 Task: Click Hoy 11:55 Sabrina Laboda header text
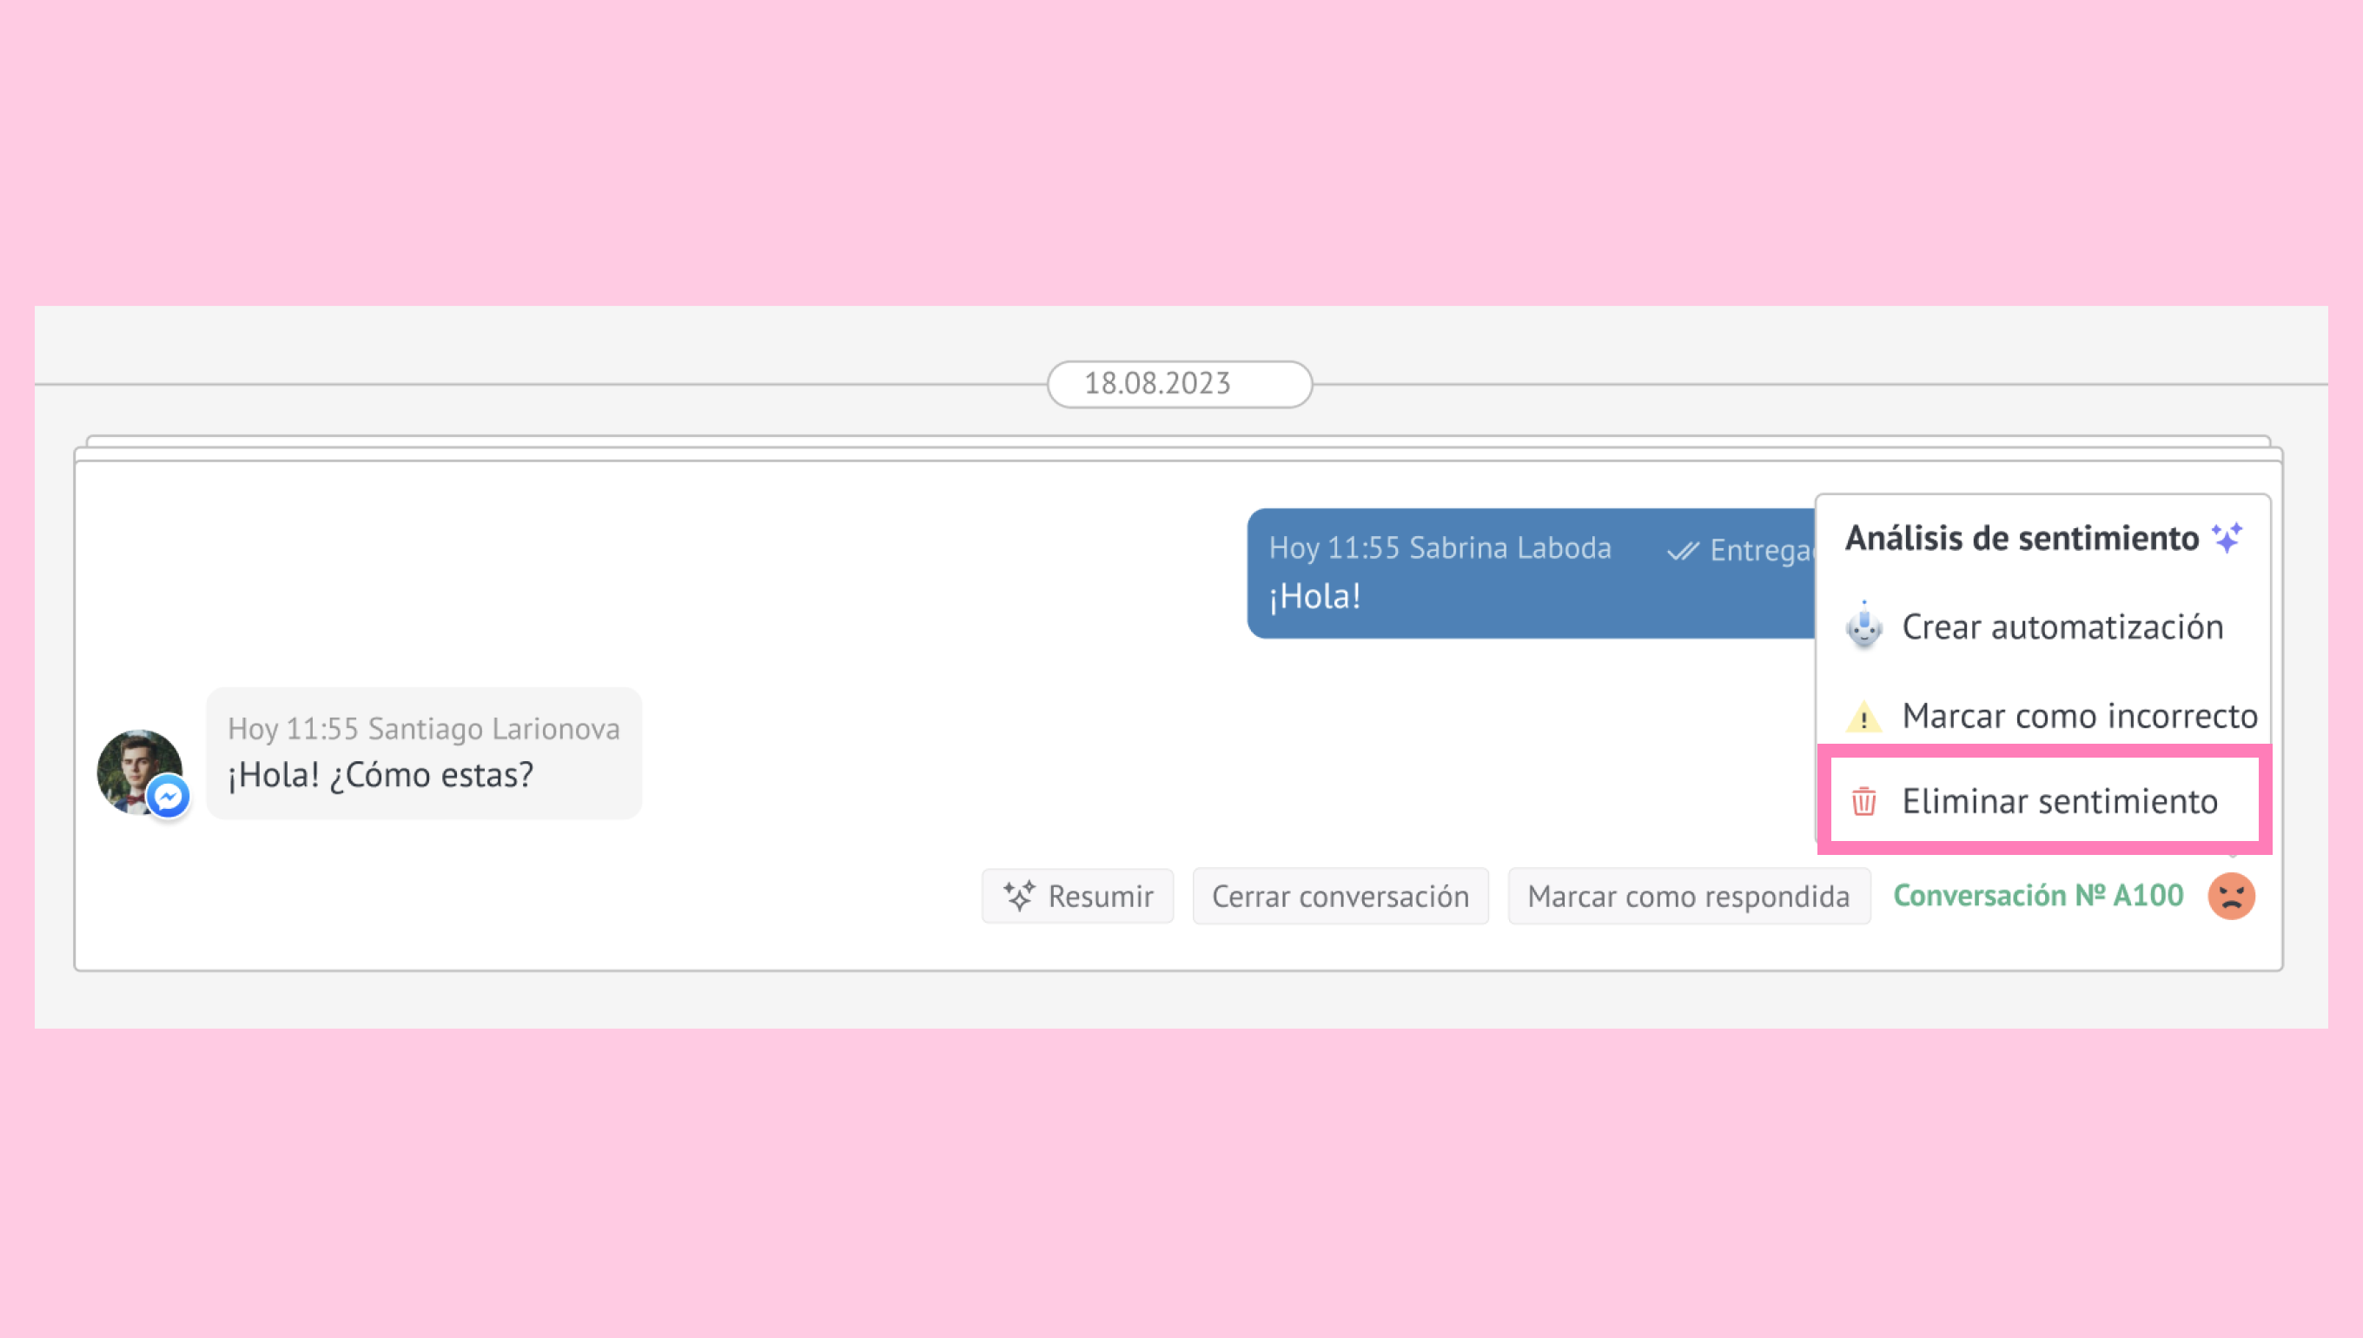point(1440,547)
